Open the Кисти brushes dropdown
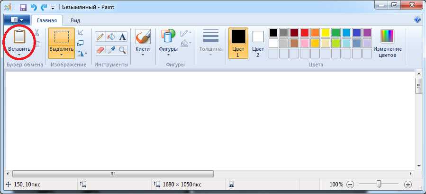The image size is (426, 194). [143, 55]
